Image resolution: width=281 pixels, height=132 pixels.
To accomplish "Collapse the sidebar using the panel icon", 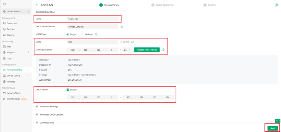I will (x=4, y=4).
